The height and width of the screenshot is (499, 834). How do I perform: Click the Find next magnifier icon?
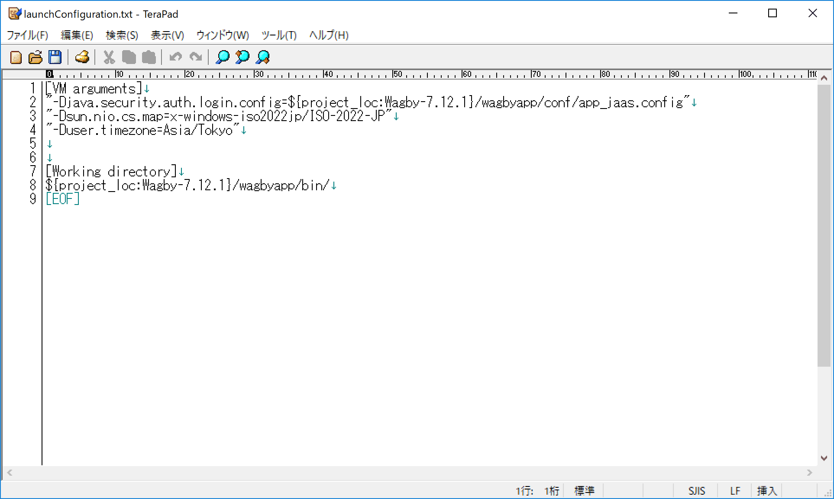(262, 57)
